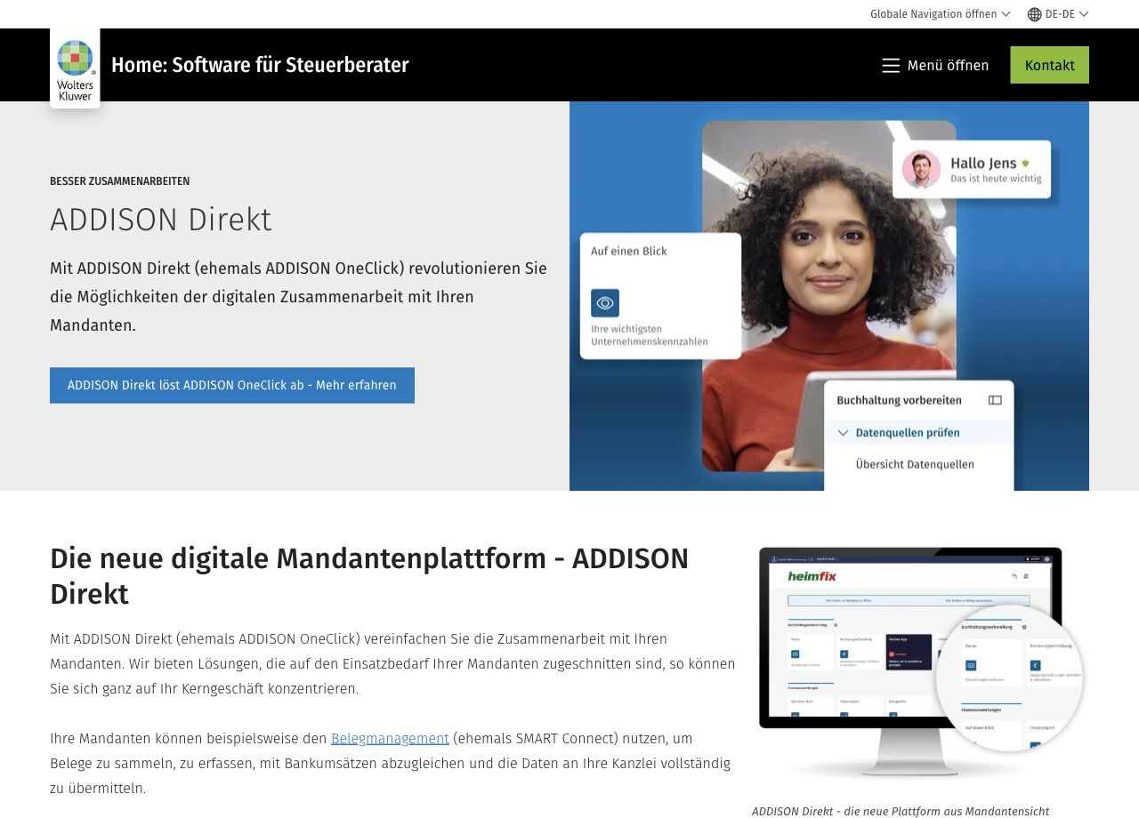Click the Menü öffnen label
The height and width of the screenshot is (818, 1139).
pyautogui.click(x=948, y=66)
